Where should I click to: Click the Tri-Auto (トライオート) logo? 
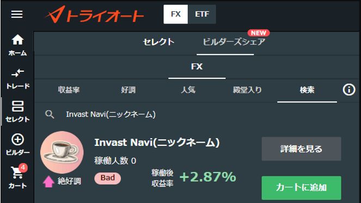coord(94,14)
